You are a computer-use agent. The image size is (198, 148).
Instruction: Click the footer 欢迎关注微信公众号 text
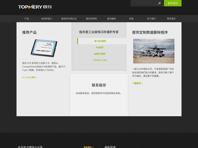(30, 147)
